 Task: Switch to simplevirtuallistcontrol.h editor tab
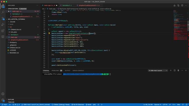[x=89, y=5]
